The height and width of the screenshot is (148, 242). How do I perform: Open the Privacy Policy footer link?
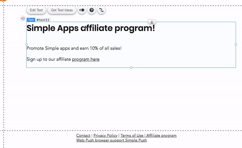105,136
